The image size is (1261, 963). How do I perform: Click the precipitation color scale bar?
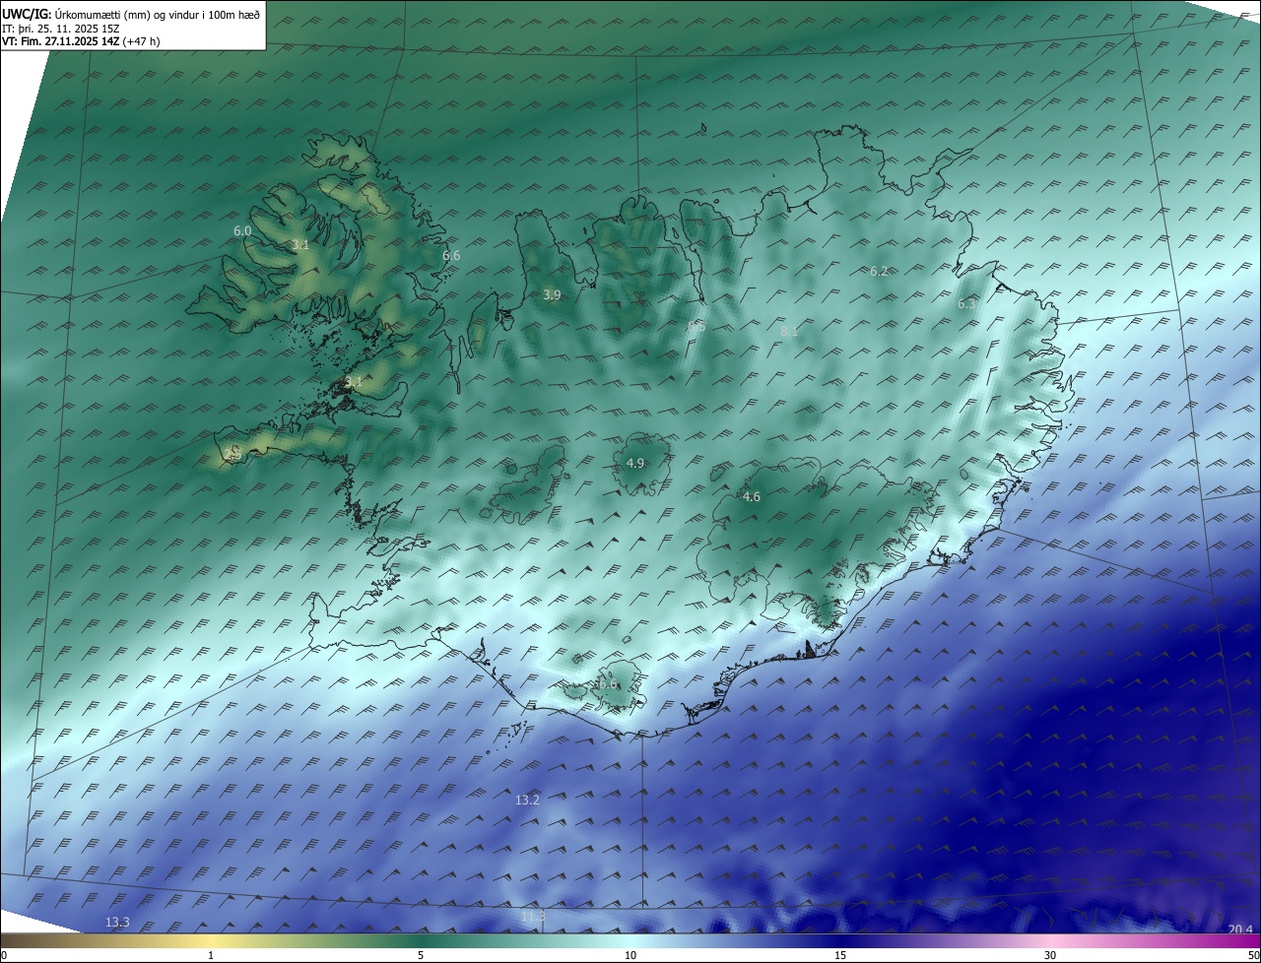click(x=630, y=940)
